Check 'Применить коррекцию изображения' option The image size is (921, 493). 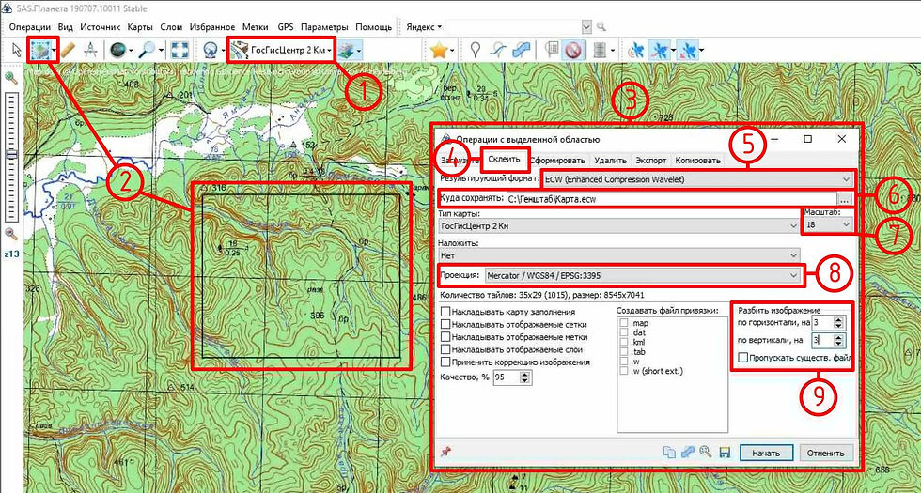click(x=445, y=362)
